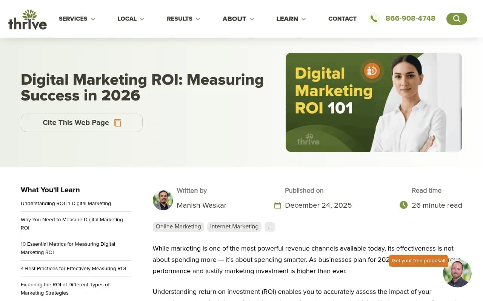
Task: Expand the Local menu chevron
Action: (142, 19)
